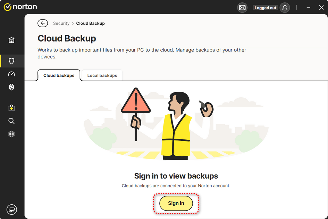Open the Privacy fingerprint section

pos(11,87)
